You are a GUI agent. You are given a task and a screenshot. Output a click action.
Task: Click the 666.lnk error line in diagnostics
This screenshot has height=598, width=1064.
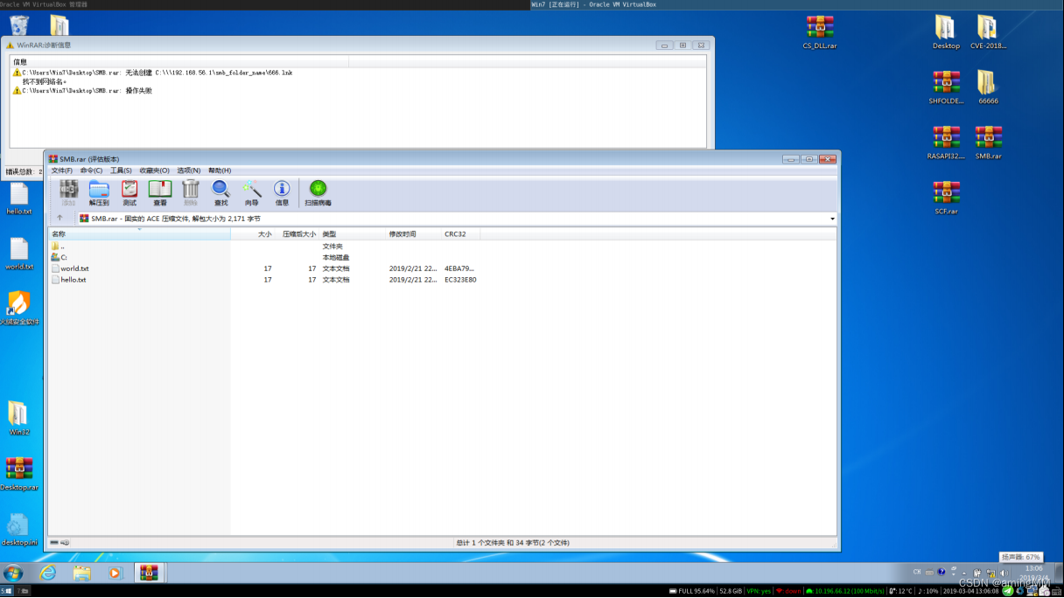coord(152,73)
